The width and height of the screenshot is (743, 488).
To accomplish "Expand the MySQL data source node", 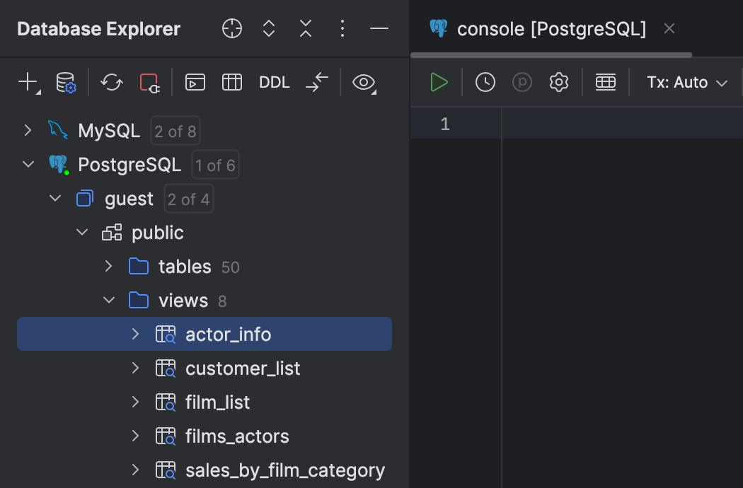I will pyautogui.click(x=28, y=130).
